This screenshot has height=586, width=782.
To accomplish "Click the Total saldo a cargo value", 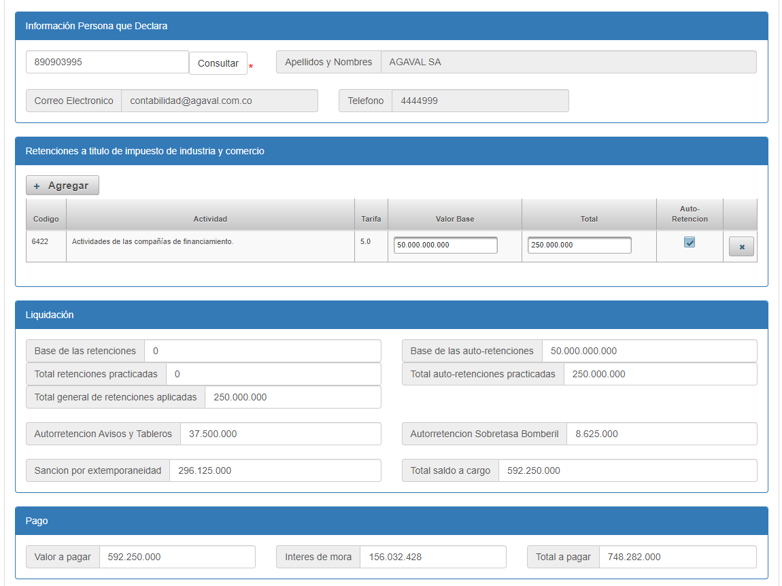I will coord(627,470).
